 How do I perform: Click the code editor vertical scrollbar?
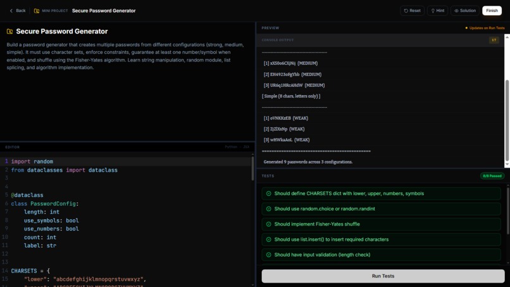252,169
